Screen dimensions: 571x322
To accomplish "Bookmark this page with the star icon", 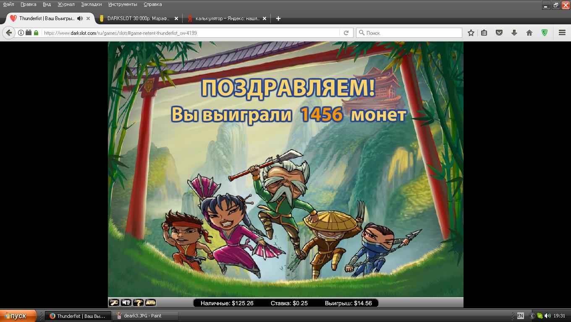I will click(x=471, y=33).
